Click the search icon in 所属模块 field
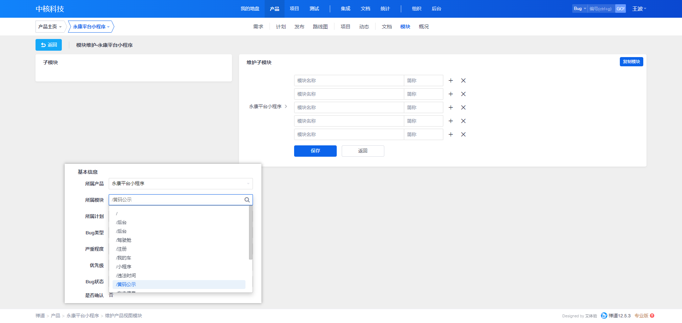This screenshot has height=323, width=682. pos(247,200)
